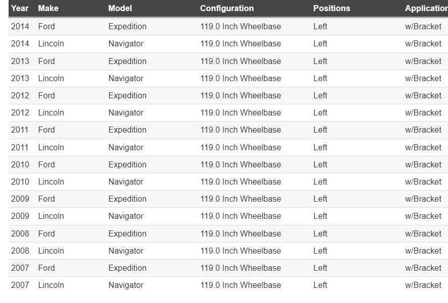
Task: Click the 2010 Lincoln year cell
Action: point(20,181)
